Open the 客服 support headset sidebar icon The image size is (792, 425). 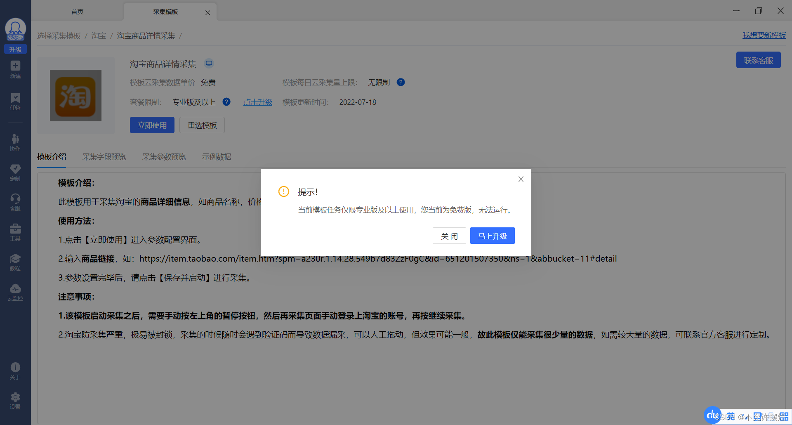pos(15,202)
